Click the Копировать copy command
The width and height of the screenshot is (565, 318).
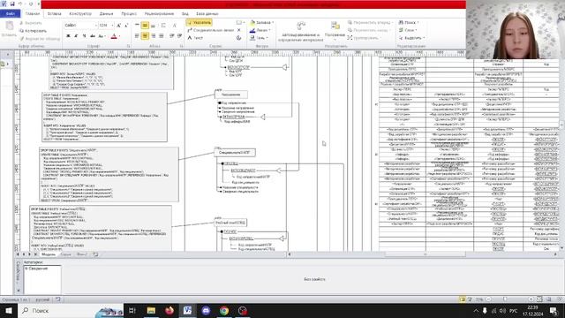pos(34,31)
